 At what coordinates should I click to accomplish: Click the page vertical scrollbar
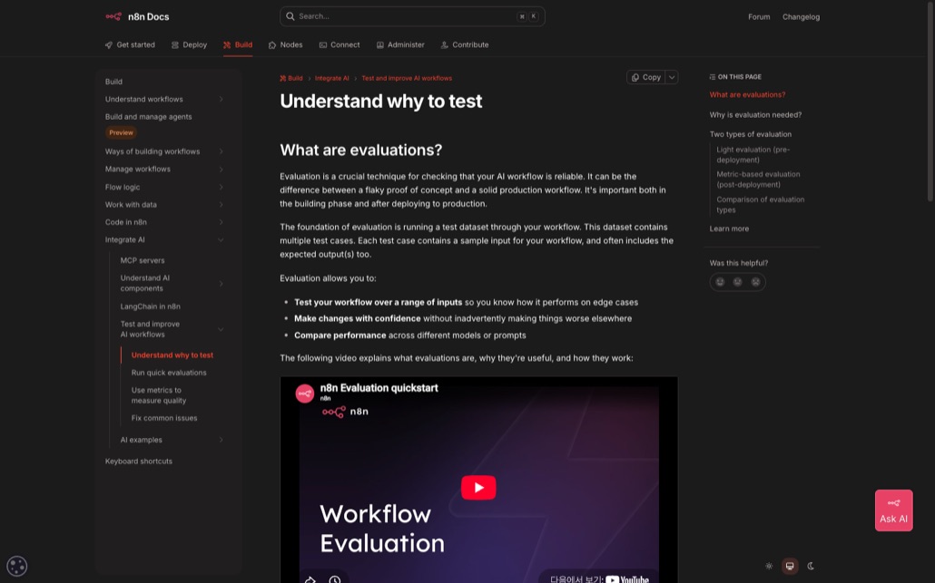(930, 102)
